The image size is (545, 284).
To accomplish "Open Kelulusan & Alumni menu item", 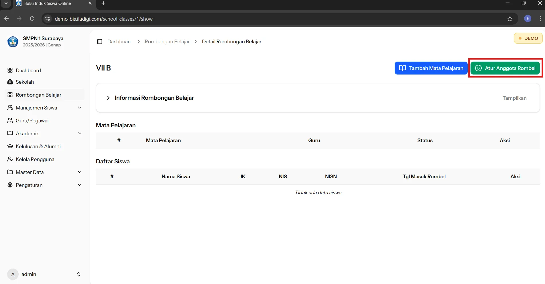I will point(45,146).
